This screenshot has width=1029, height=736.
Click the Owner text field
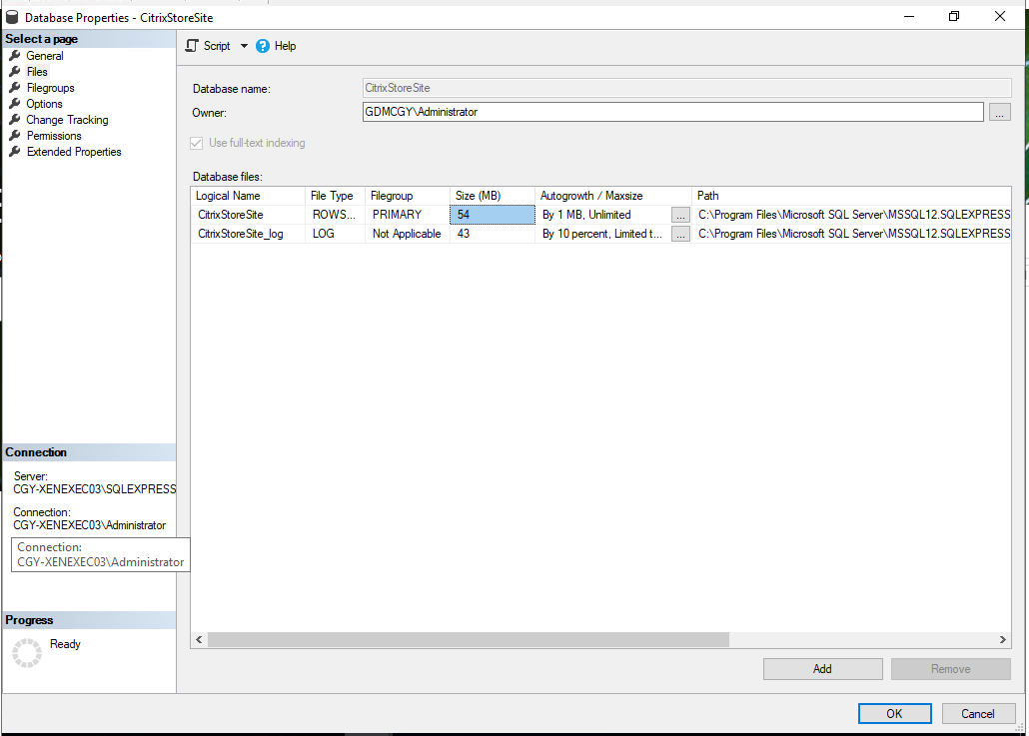pos(673,112)
